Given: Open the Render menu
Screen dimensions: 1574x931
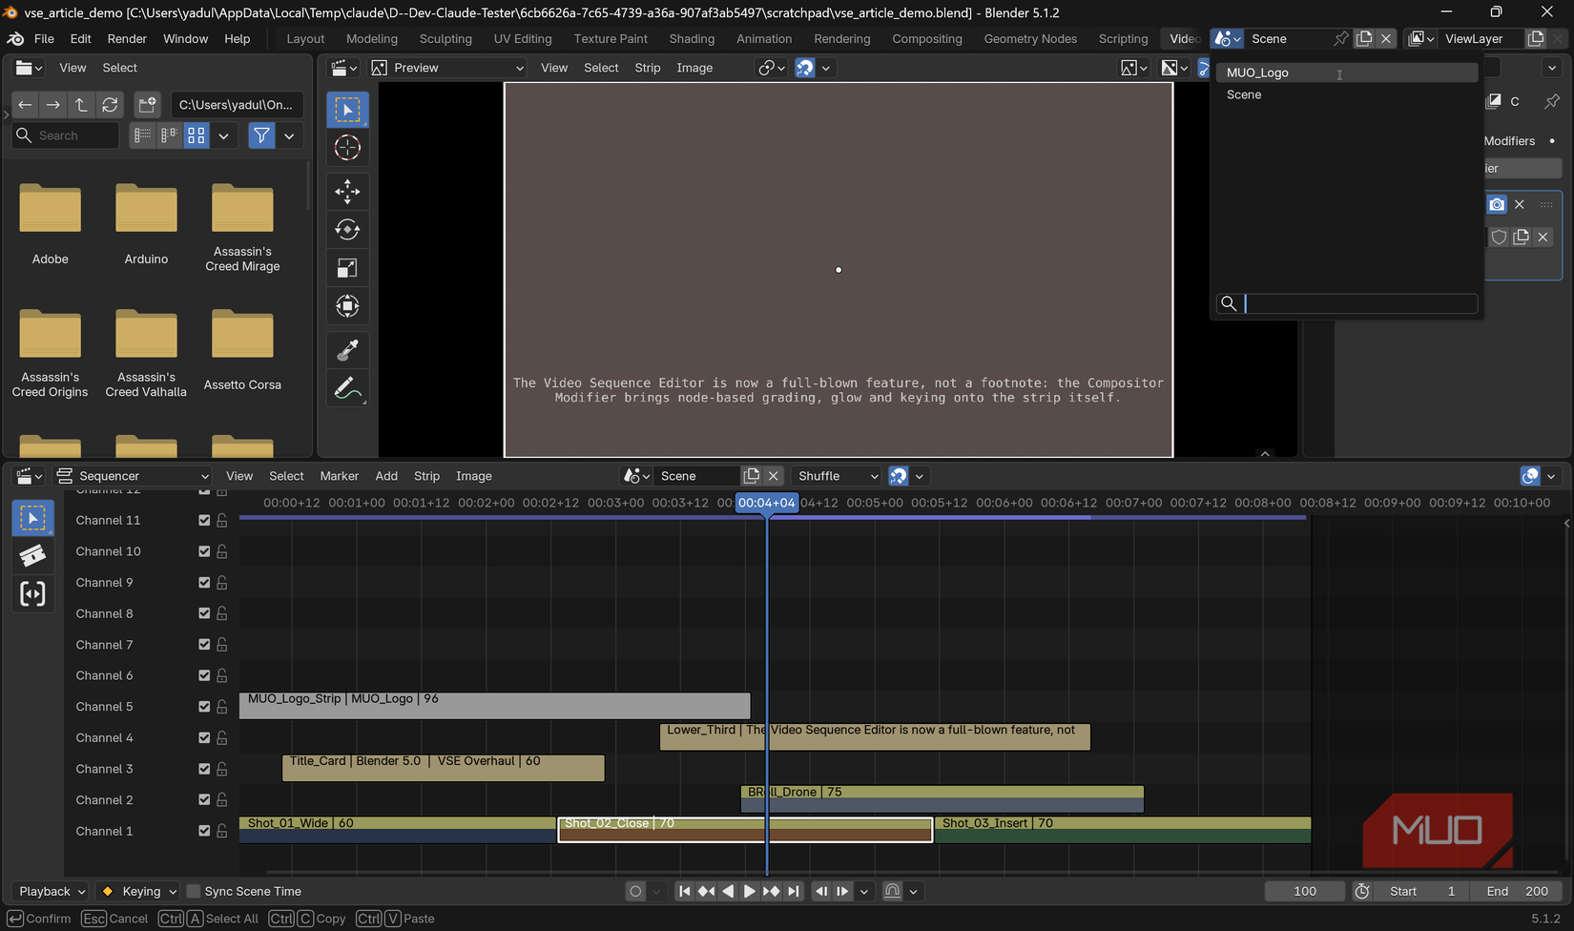Looking at the screenshot, I should click(127, 38).
